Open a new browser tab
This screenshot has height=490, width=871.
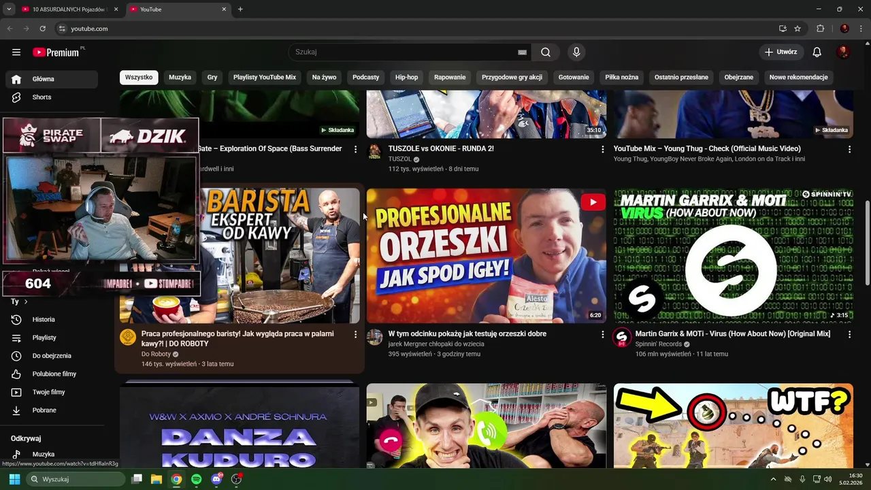coord(240,9)
